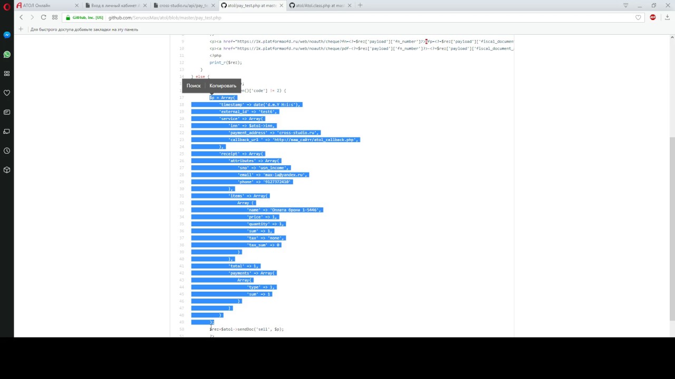
Task: Close the atol/Atol.class.php tab
Action: [x=349, y=5]
